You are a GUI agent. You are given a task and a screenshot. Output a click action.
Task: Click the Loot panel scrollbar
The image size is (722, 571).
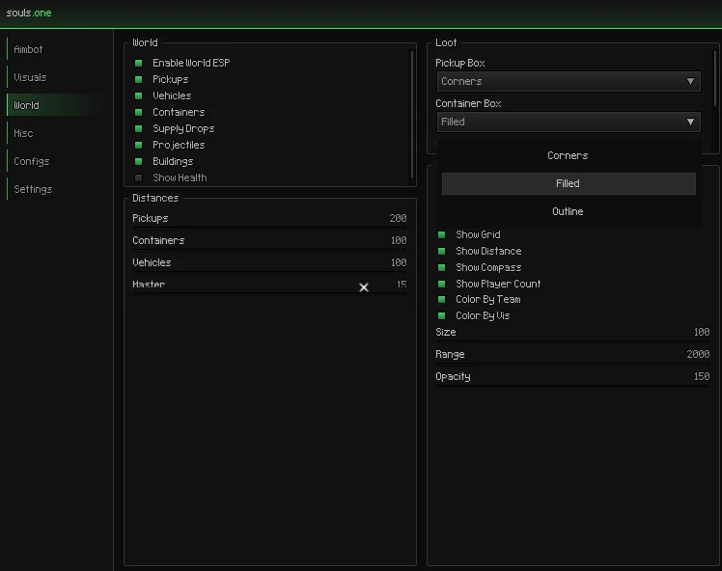(x=715, y=78)
